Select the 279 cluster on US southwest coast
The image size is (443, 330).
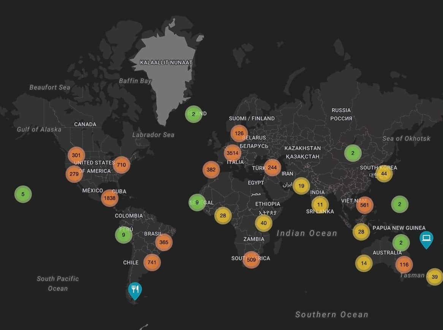(74, 174)
